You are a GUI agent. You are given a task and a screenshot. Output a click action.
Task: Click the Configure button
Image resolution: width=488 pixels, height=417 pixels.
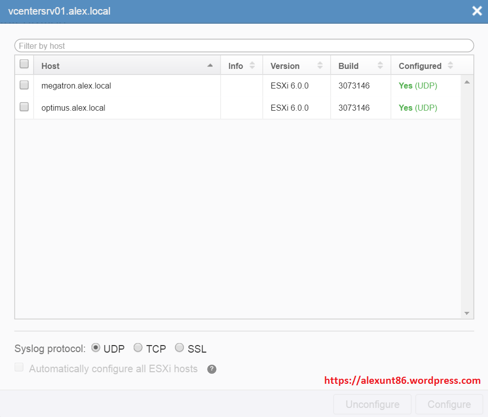[x=449, y=404]
